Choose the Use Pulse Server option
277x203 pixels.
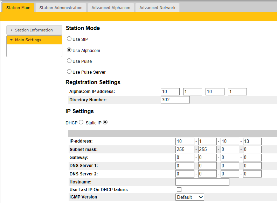tap(69, 72)
